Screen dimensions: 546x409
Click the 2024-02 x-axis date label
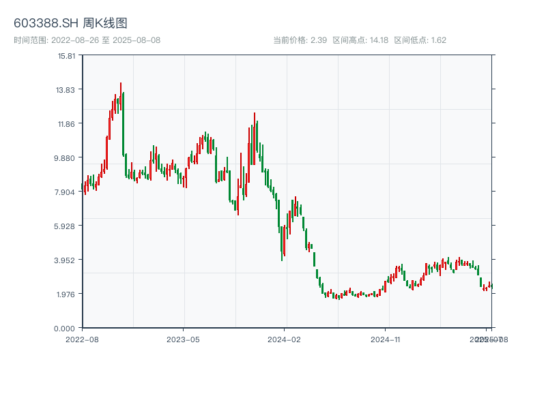[285, 339]
